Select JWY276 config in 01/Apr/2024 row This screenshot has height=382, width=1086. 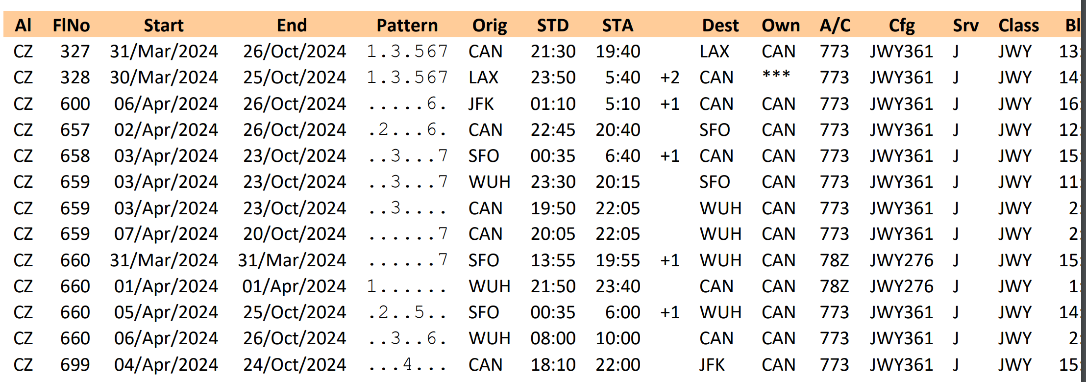click(x=901, y=286)
